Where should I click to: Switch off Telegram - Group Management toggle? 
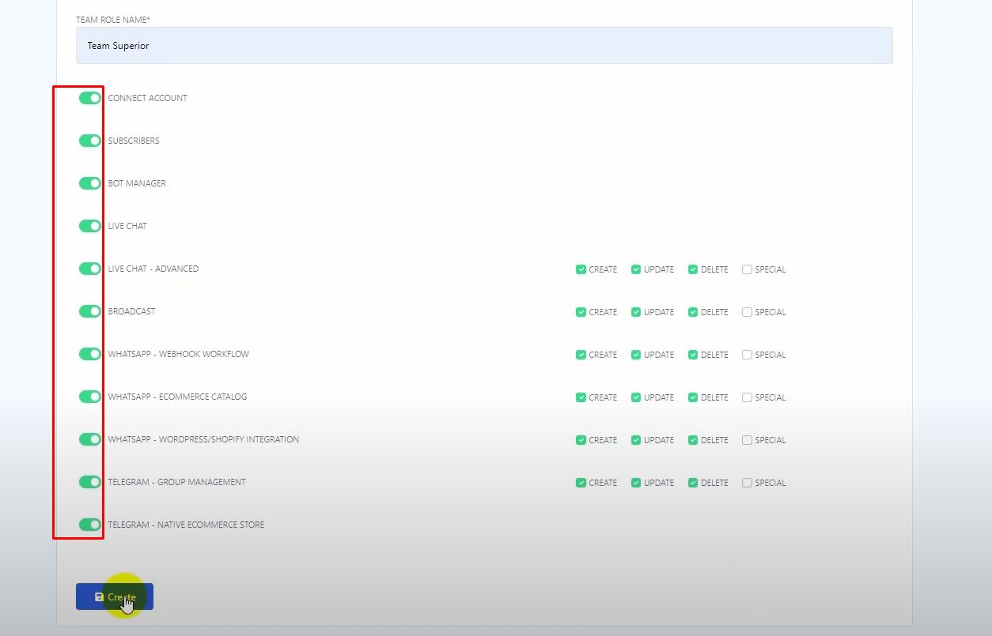click(x=90, y=482)
